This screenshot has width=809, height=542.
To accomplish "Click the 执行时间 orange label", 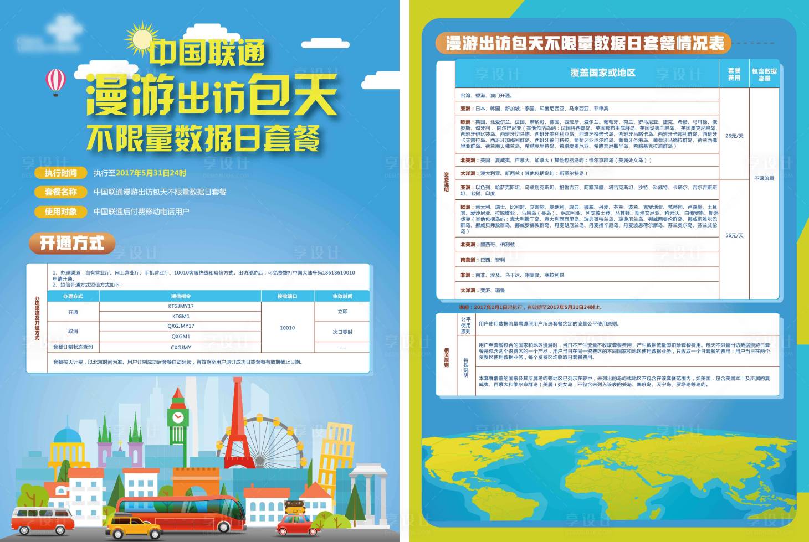I will coord(61,173).
